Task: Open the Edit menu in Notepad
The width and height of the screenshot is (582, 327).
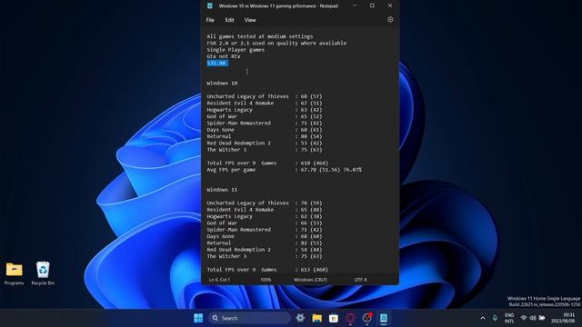Action: click(229, 20)
